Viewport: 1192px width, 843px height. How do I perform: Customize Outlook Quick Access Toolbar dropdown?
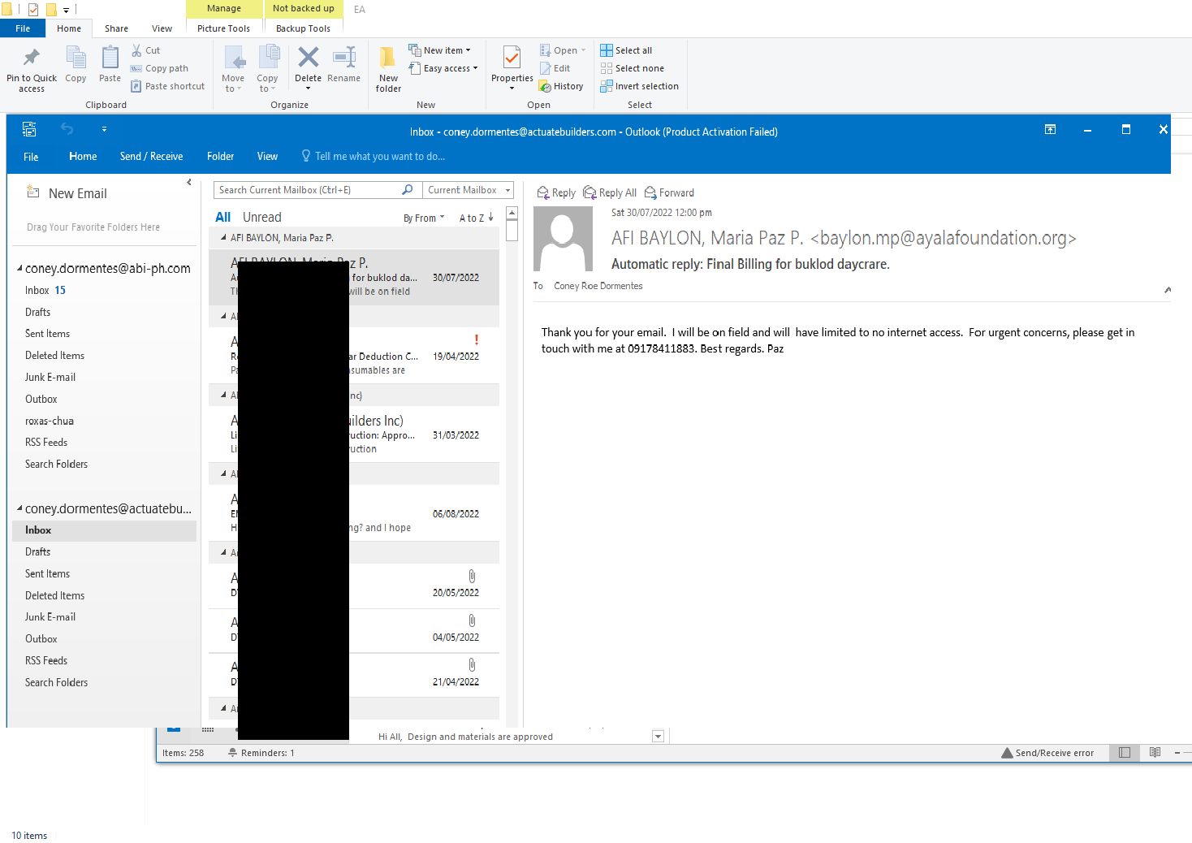click(x=104, y=129)
